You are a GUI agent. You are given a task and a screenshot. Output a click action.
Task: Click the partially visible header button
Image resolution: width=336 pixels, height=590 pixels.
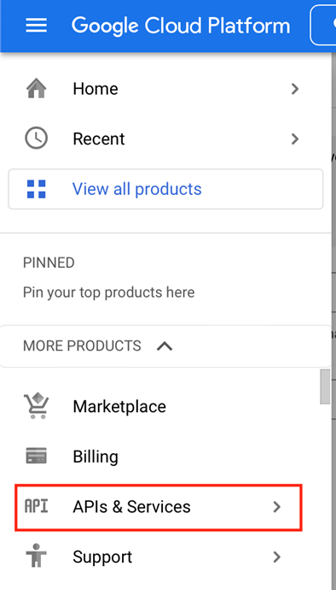(x=323, y=25)
